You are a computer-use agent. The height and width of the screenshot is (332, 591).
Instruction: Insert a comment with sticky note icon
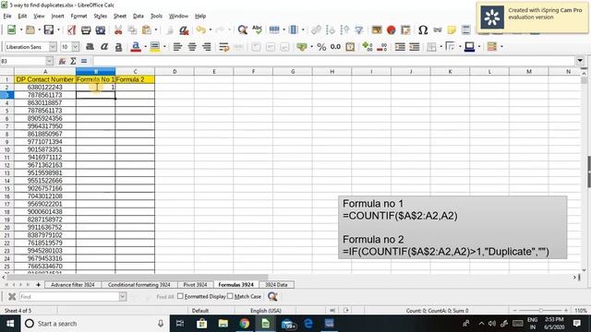pos(452,30)
